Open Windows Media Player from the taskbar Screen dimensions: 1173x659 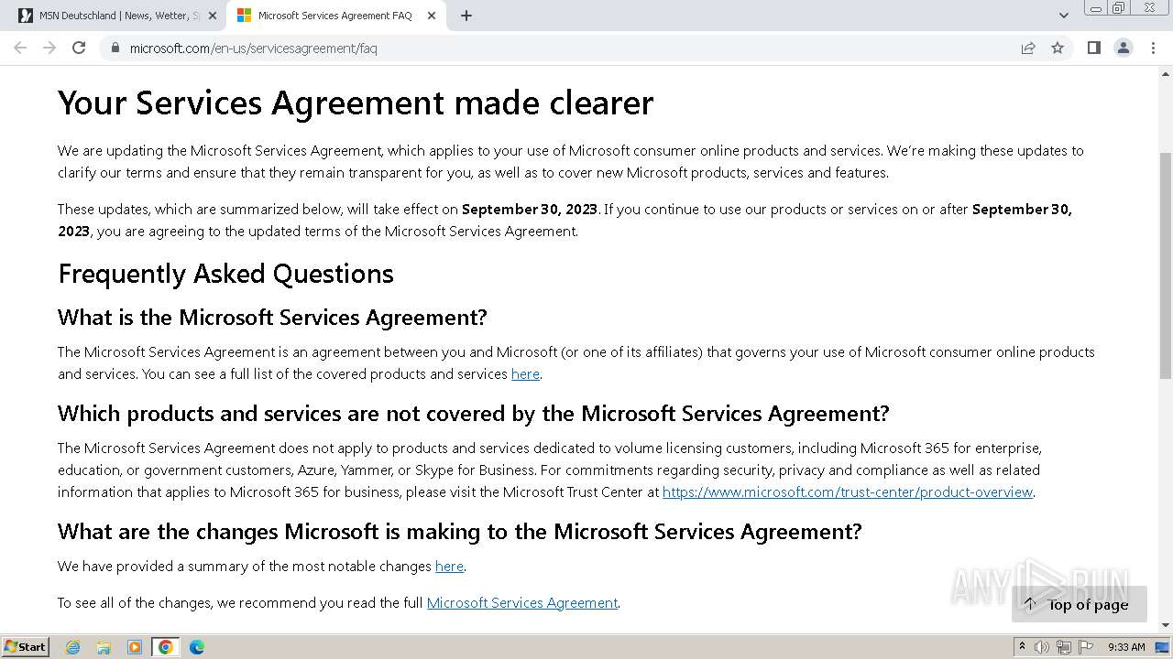click(x=135, y=647)
